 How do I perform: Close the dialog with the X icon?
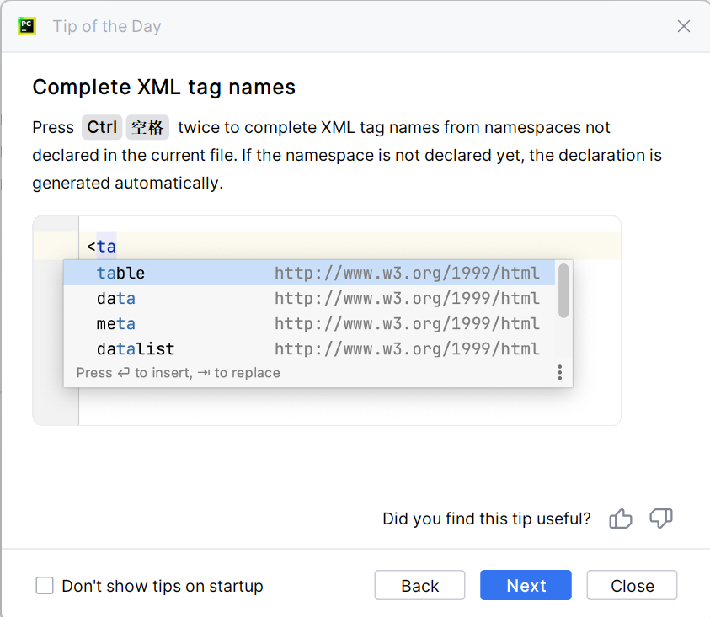point(684,26)
